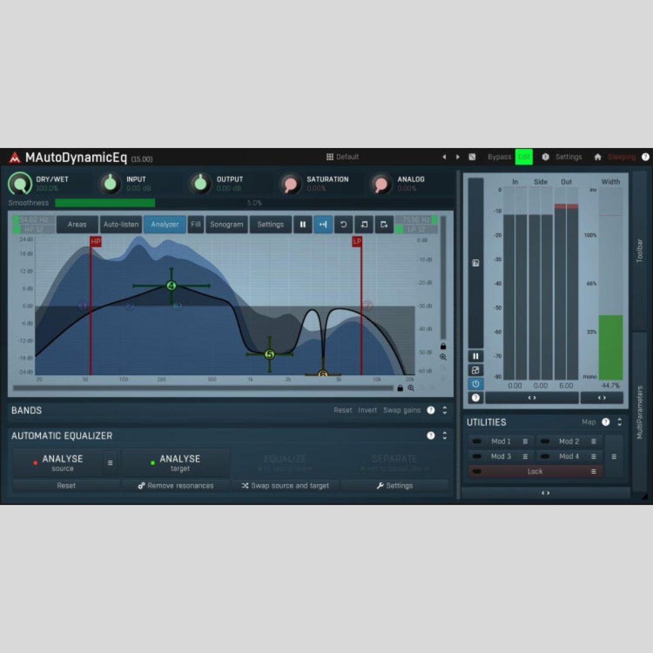653x653 pixels.
Task: Click Analyse target button
Action: pyautogui.click(x=175, y=463)
